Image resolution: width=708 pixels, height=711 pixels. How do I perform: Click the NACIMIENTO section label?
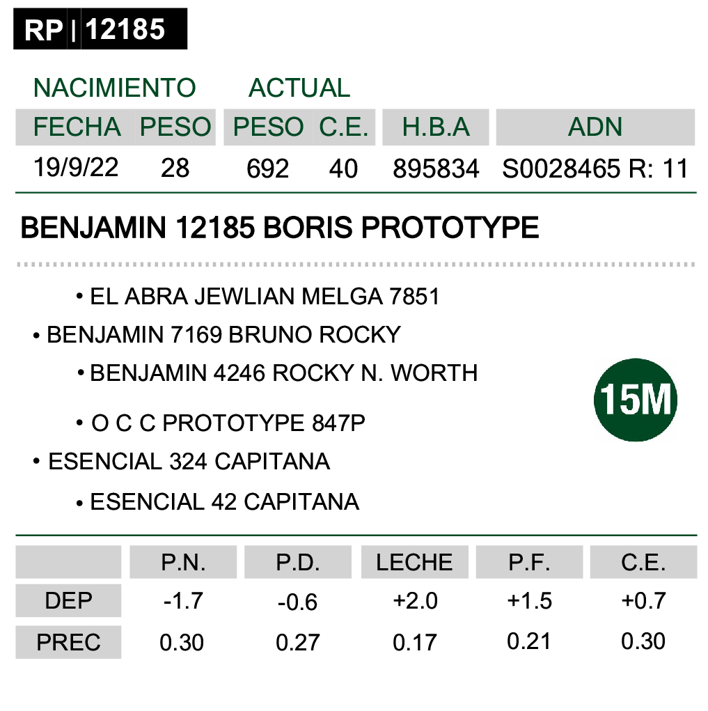(115, 88)
